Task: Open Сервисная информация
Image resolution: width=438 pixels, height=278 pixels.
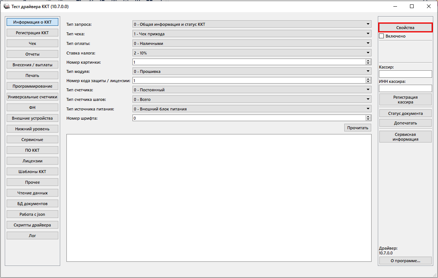Action: tap(405, 137)
